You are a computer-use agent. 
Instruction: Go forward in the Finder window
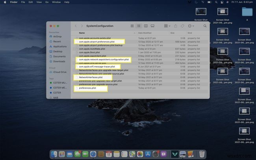pos(82,26)
